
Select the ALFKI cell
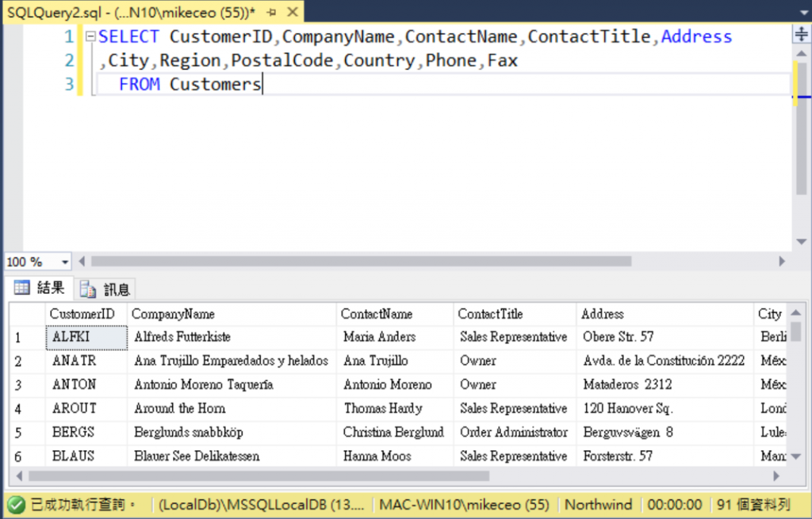point(86,338)
